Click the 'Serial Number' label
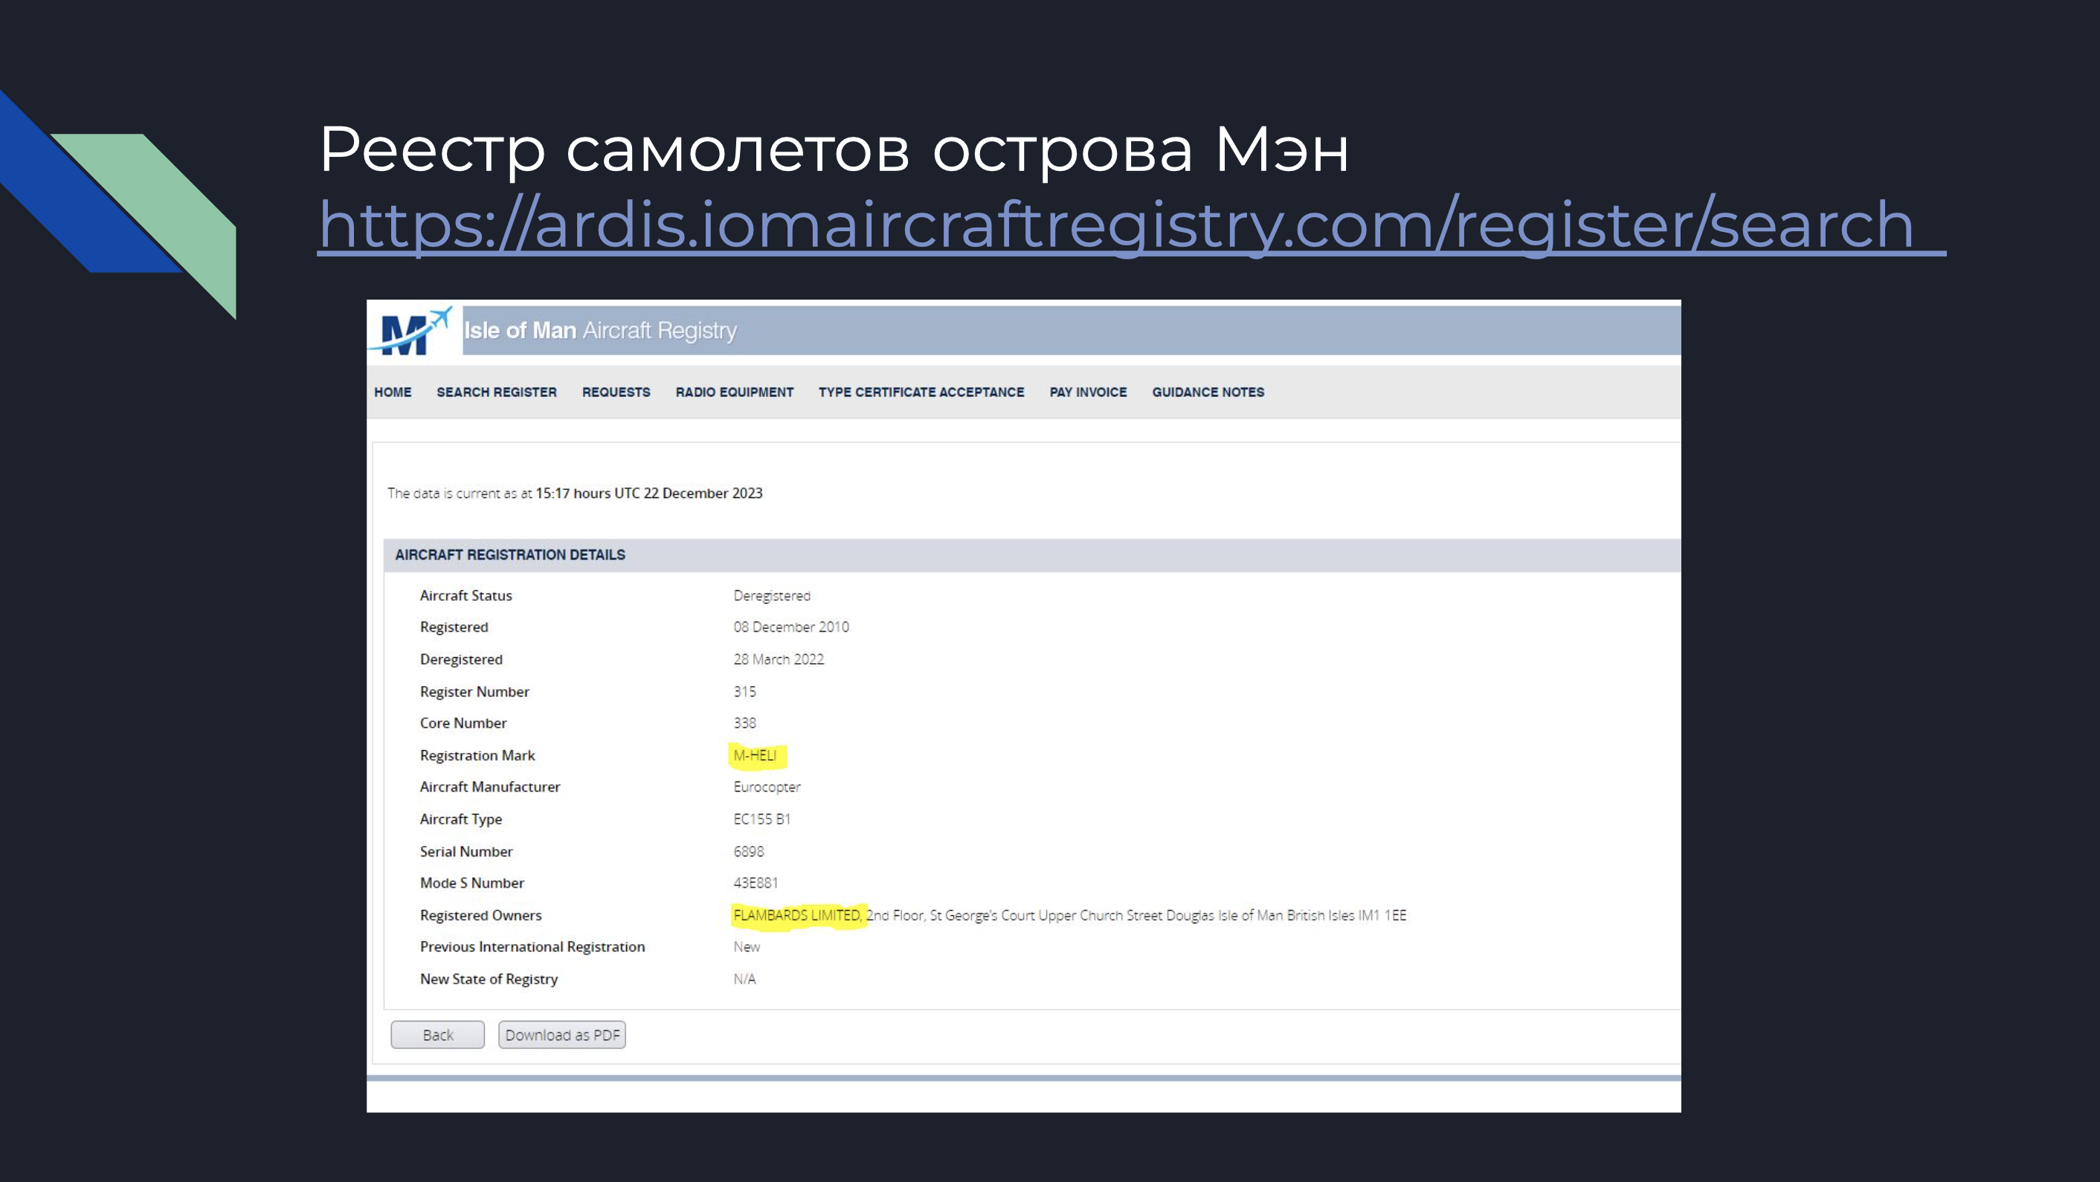The width and height of the screenshot is (2100, 1182). pos(466,852)
